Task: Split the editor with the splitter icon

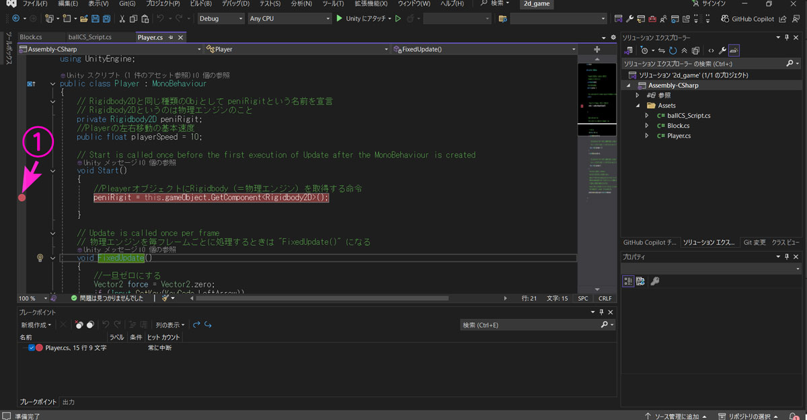Action: 597,49
